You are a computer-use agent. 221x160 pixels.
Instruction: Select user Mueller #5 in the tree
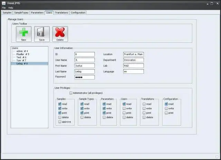[x=23, y=54]
